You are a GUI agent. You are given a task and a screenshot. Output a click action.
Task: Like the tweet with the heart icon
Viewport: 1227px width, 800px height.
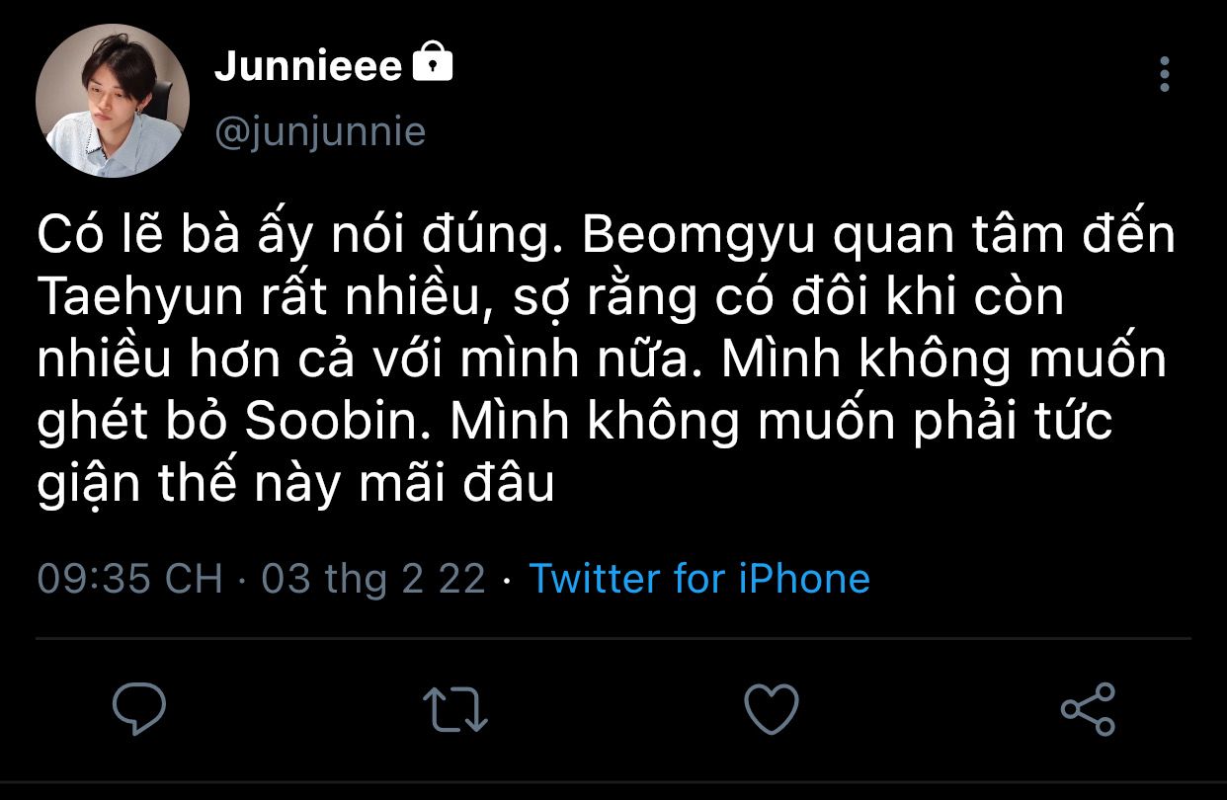pyautogui.click(x=771, y=709)
